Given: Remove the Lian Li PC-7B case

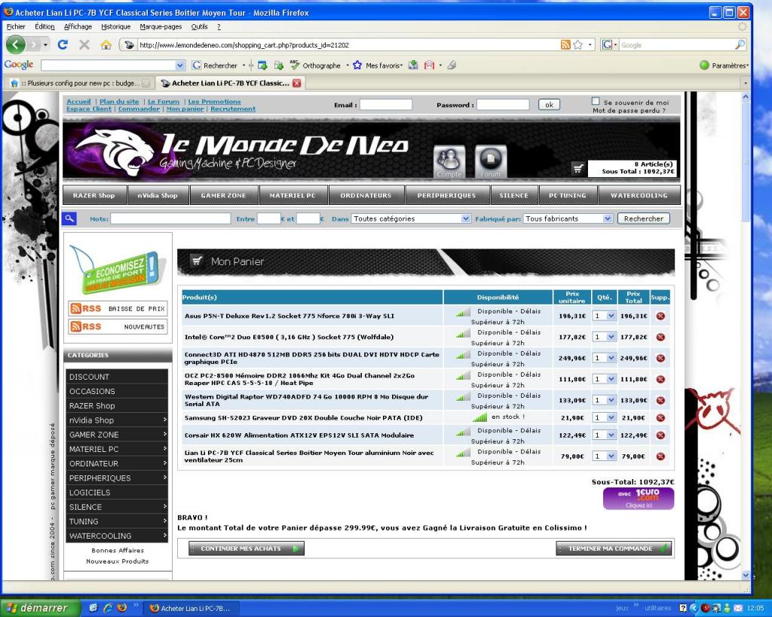Looking at the screenshot, I should pos(660,457).
